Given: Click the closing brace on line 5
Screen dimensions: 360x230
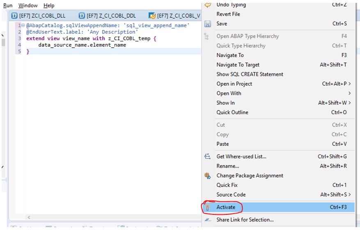Looking at the screenshot, I should tap(28, 51).
